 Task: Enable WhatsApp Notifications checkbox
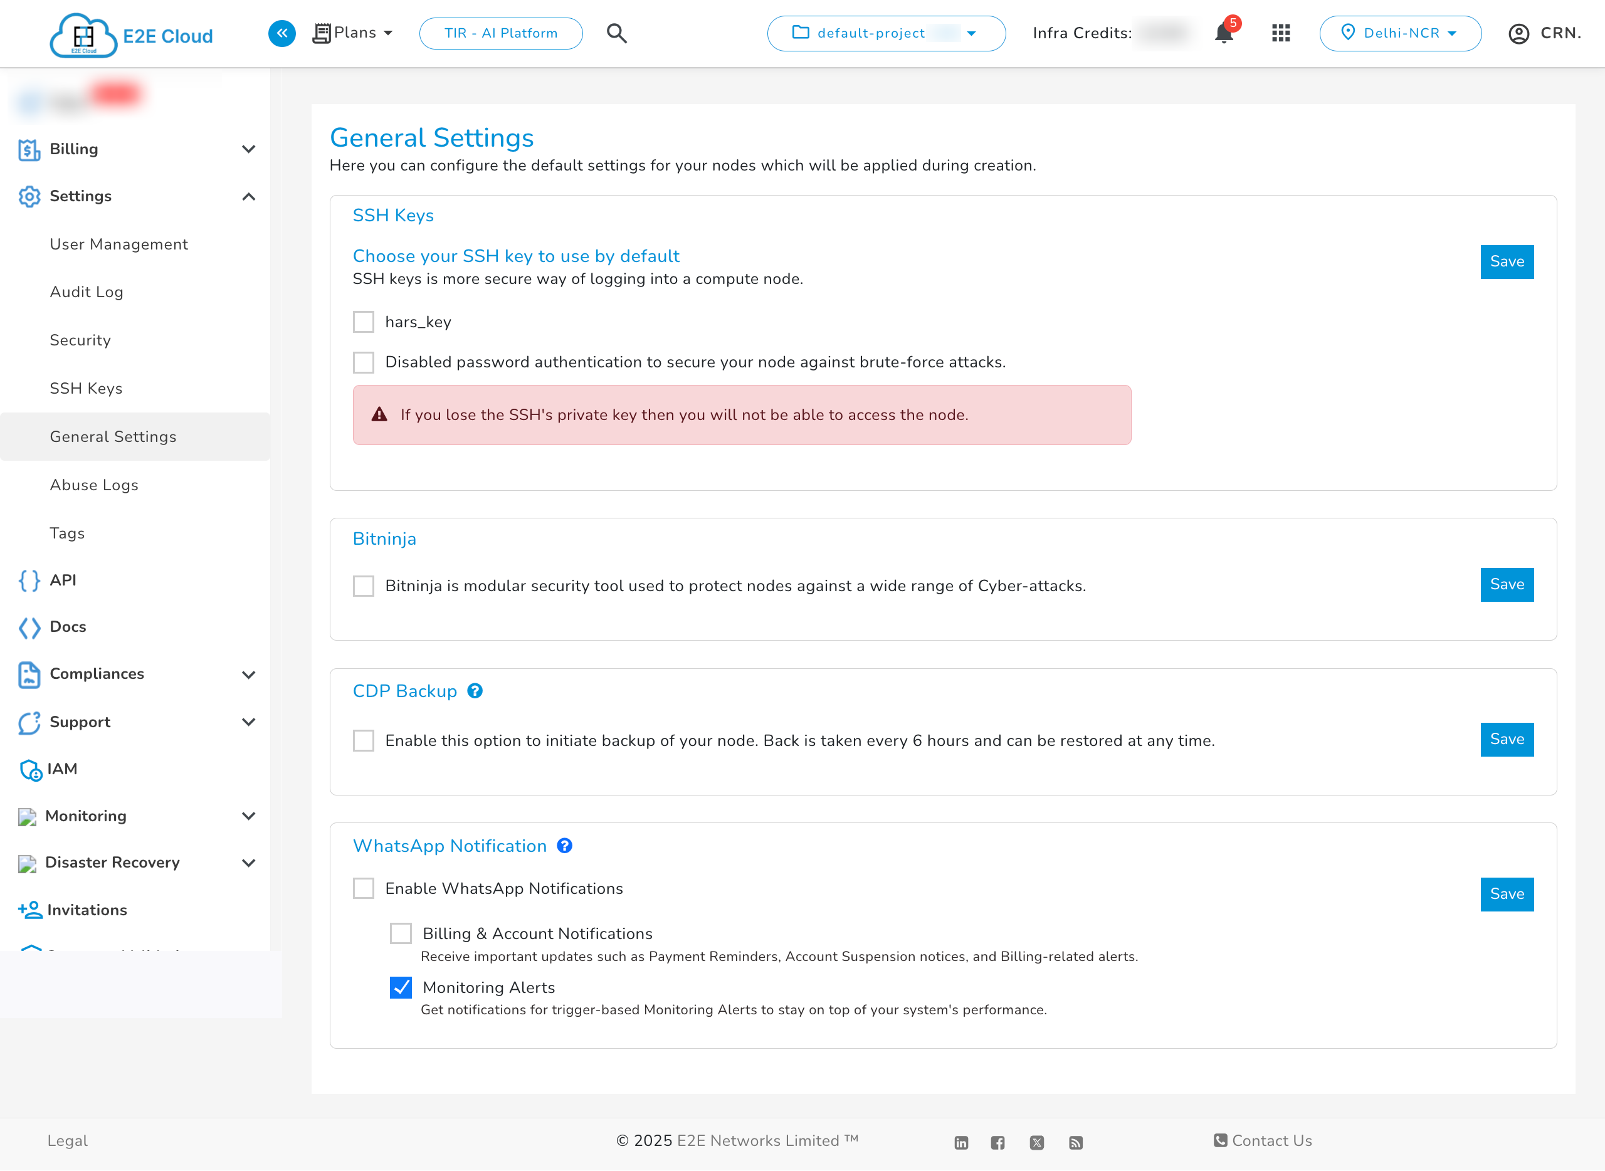pos(363,888)
